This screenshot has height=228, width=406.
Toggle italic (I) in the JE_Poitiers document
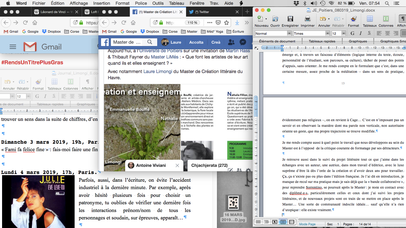tap(361, 33)
